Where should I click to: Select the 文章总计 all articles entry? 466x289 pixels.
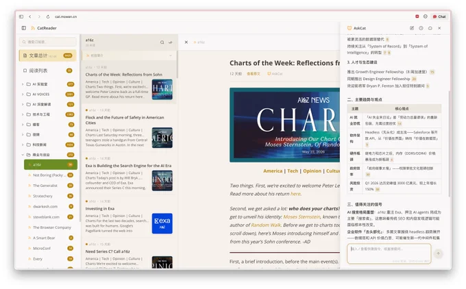(48, 55)
